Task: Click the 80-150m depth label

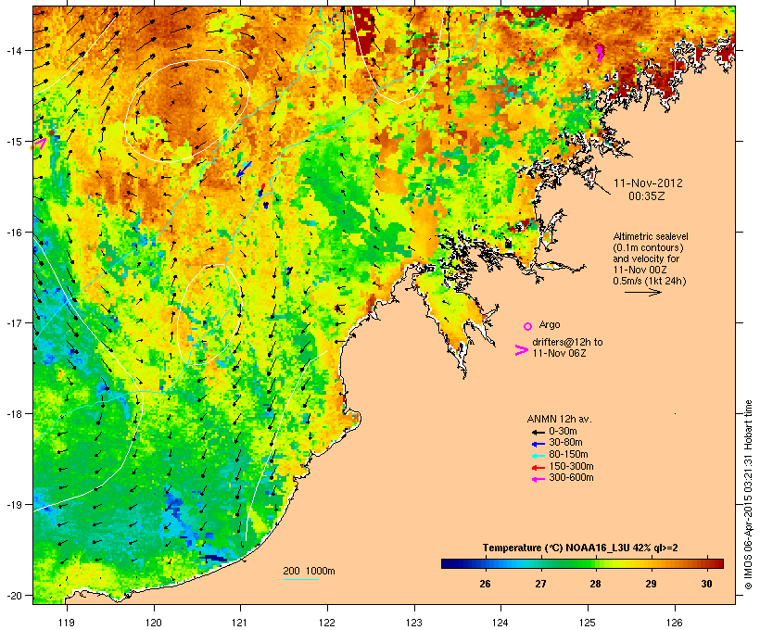Action: point(568,455)
